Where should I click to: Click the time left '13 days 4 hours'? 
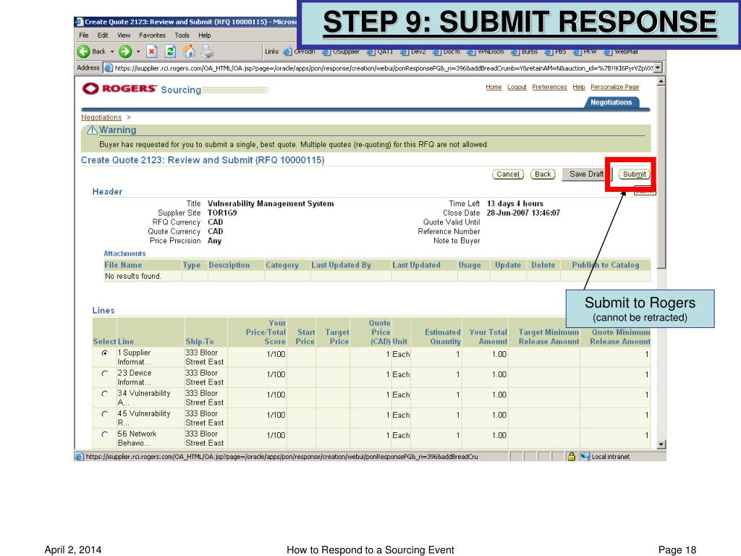515,203
